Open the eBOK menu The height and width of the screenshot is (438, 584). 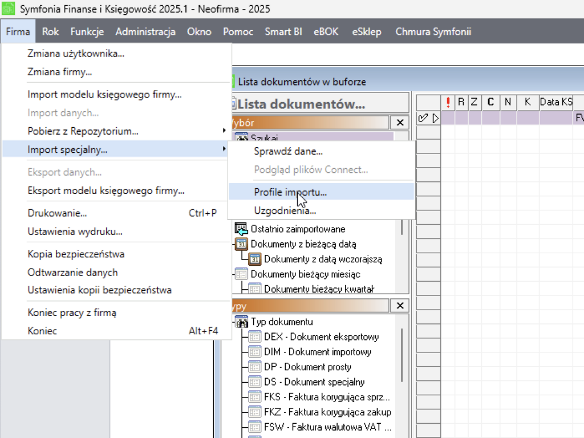326,32
